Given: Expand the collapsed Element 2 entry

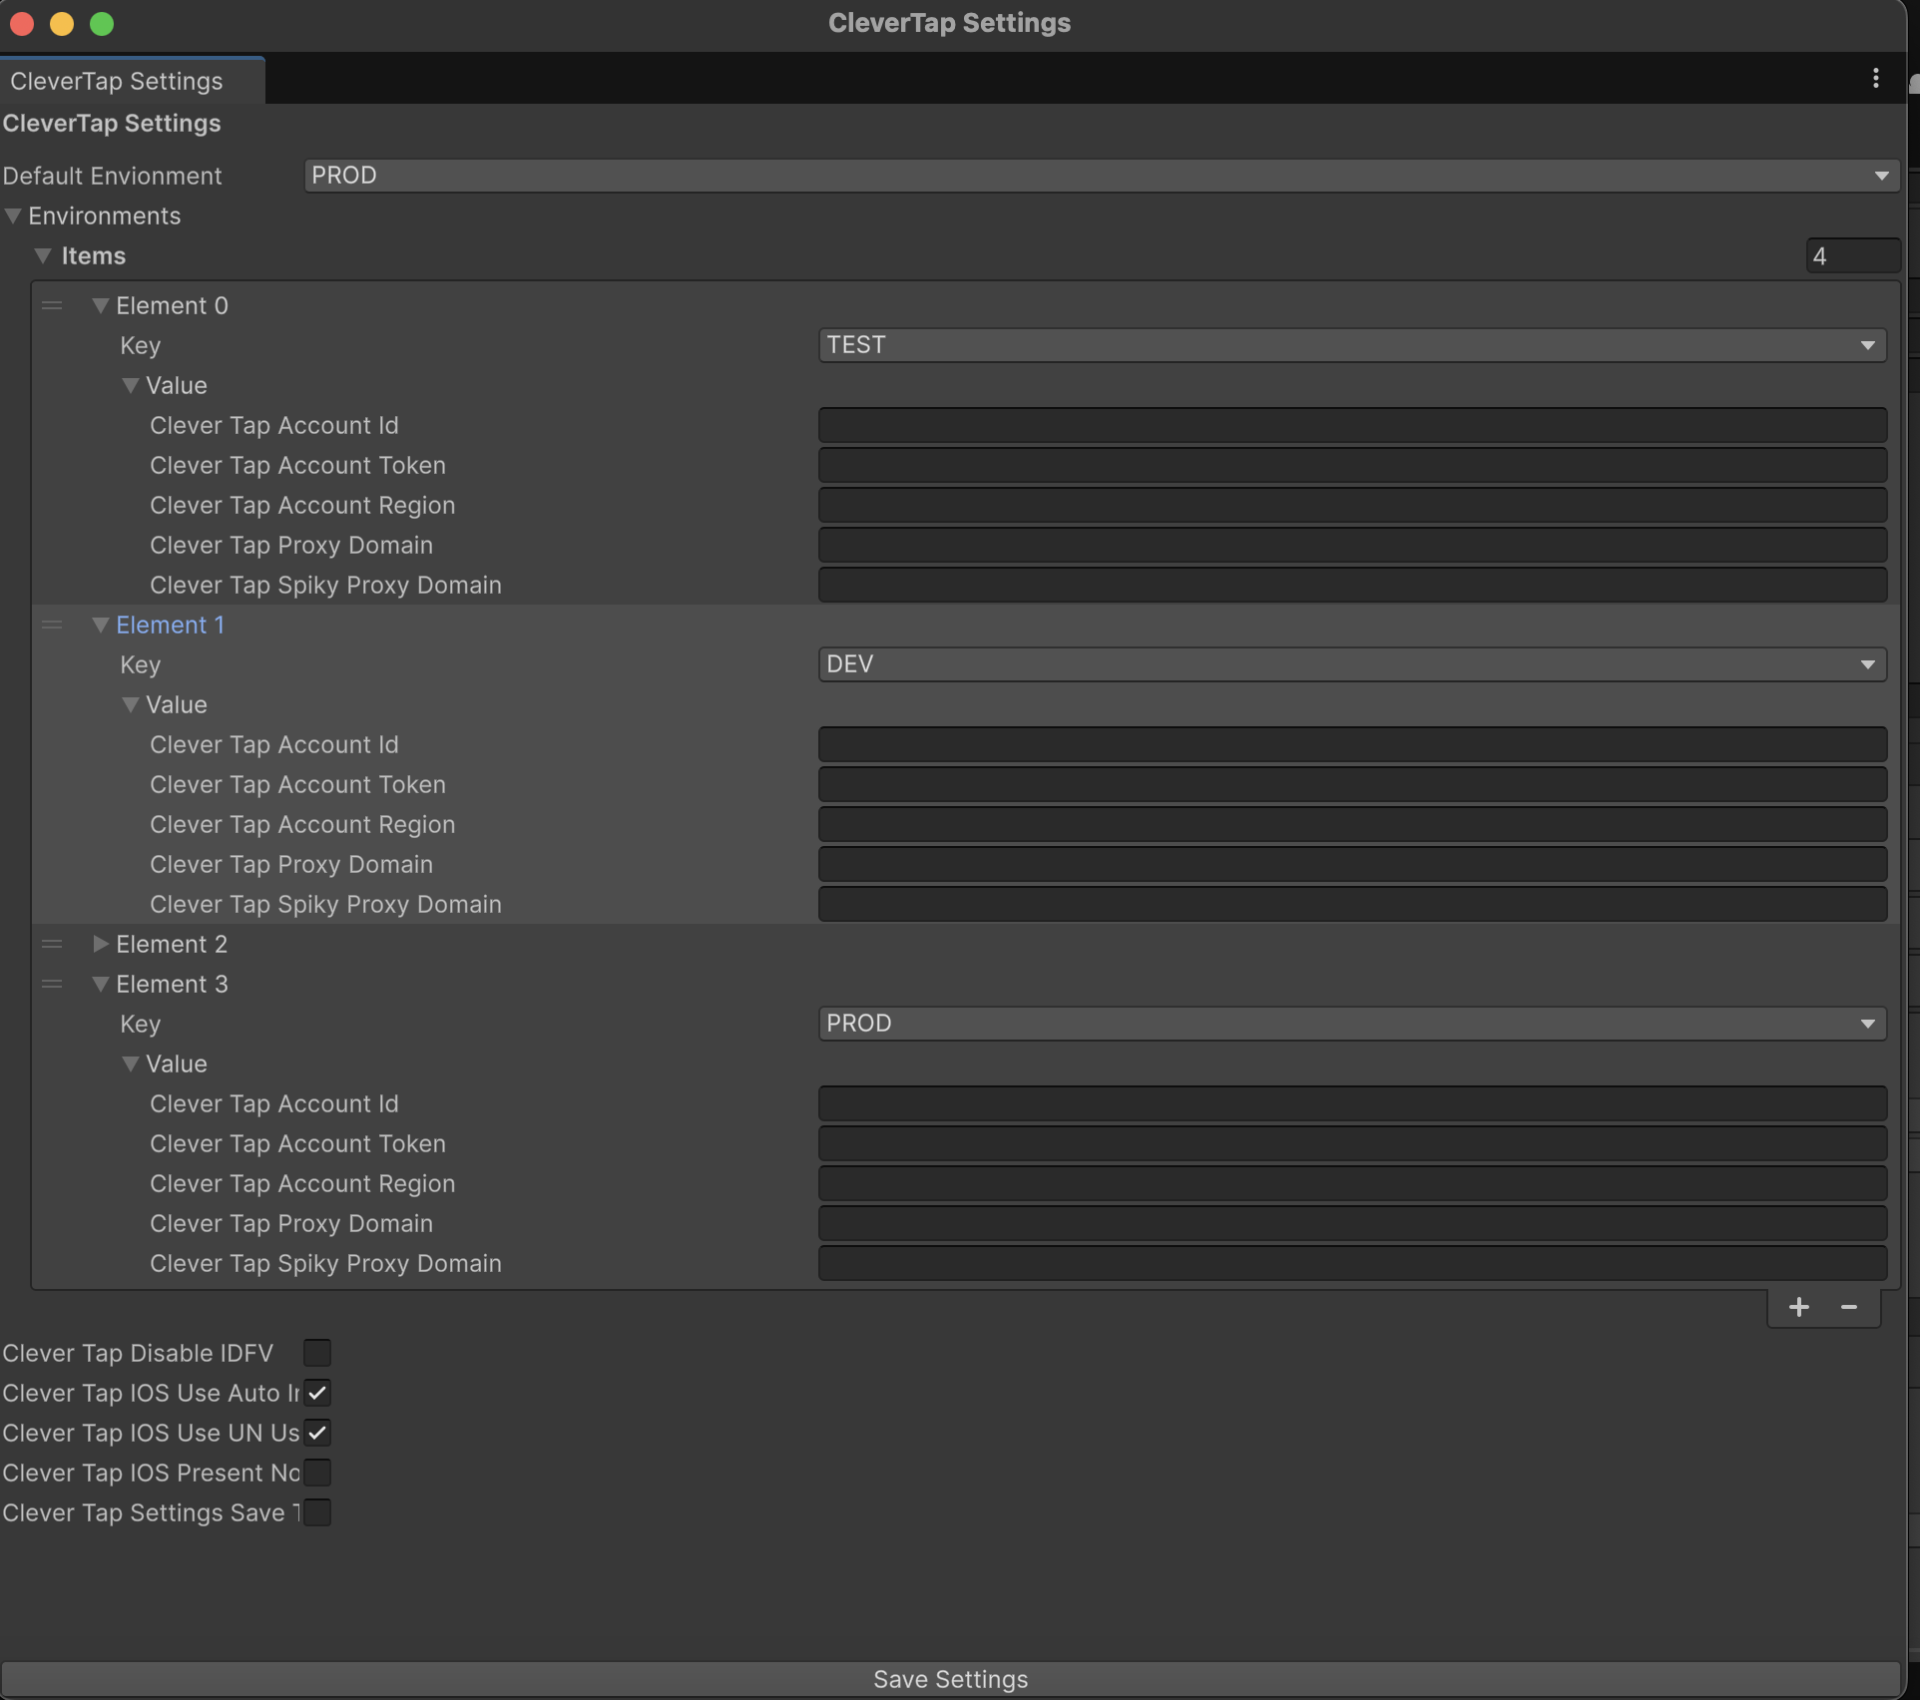Looking at the screenshot, I should click(x=100, y=944).
